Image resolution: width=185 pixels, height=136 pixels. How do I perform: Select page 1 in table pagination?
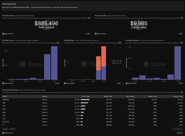(175, 129)
